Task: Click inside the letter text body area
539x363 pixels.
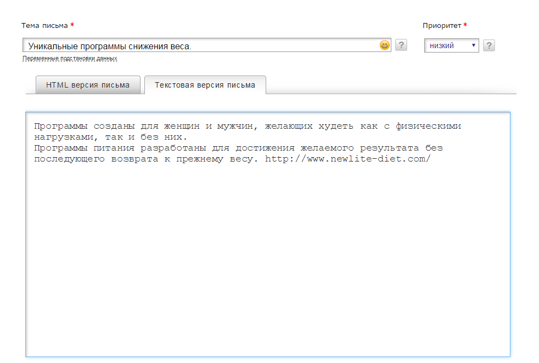Action: (x=268, y=234)
